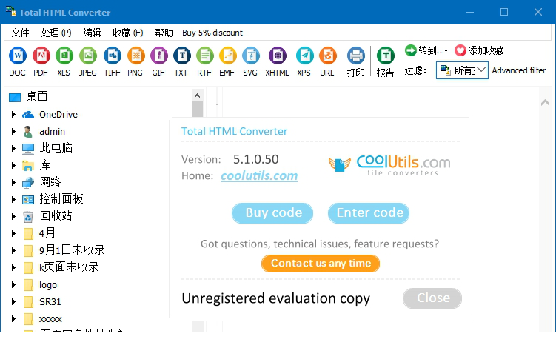Click the CoolUtils.com logo
This screenshot has width=556, height=345.
[389, 165]
